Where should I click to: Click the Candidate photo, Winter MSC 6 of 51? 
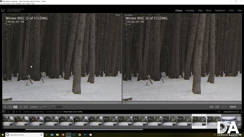point(182,57)
